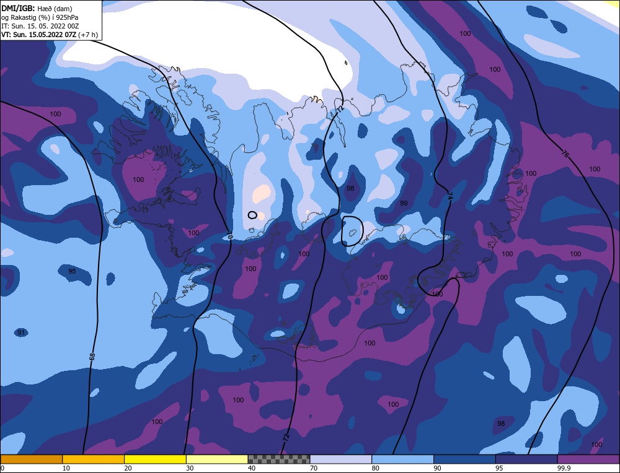Click the dark orange 0–10 legend swatch

coord(31,459)
